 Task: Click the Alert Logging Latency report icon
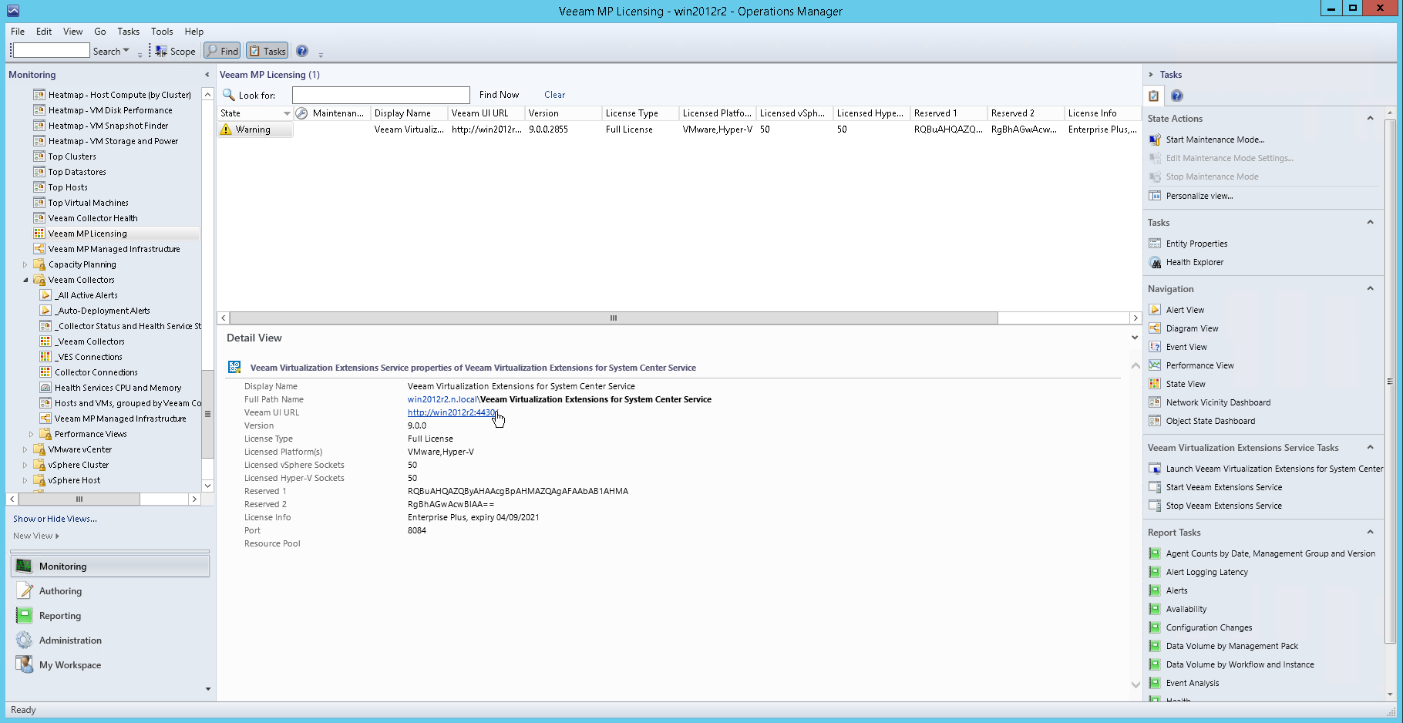(1155, 572)
